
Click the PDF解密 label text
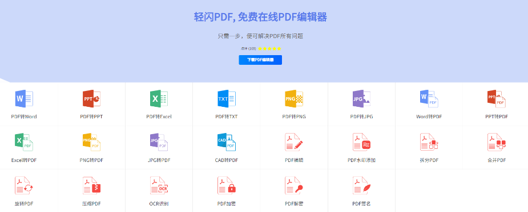coord(294,203)
